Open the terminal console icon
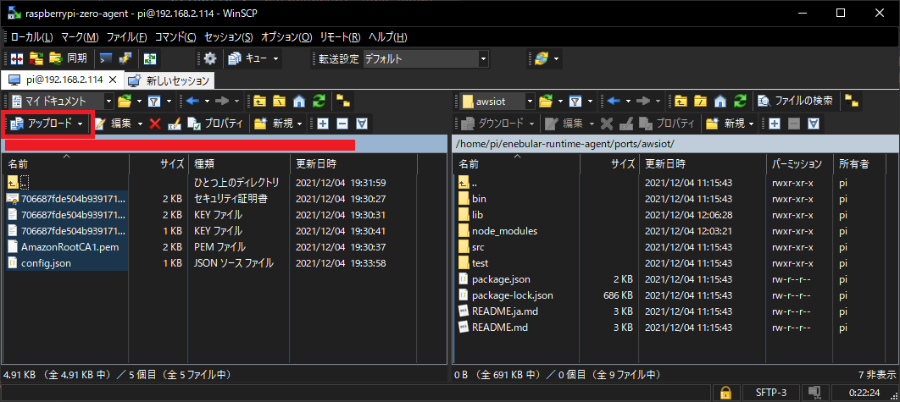 click(106, 58)
